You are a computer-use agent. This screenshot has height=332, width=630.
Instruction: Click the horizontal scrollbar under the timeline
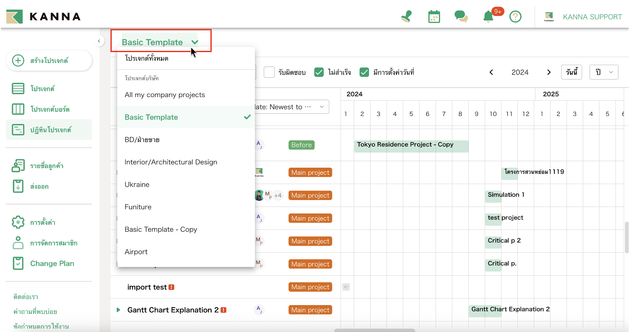coord(374,330)
